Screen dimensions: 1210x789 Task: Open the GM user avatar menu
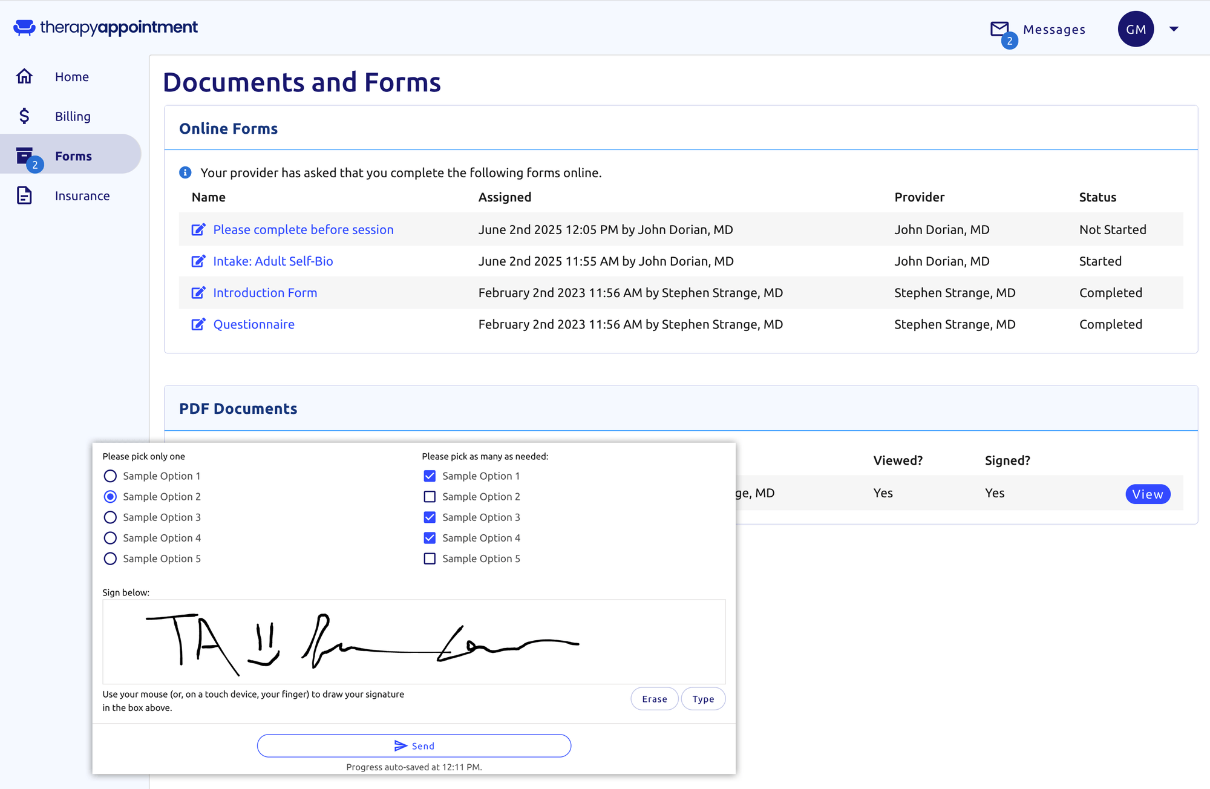(x=1136, y=29)
